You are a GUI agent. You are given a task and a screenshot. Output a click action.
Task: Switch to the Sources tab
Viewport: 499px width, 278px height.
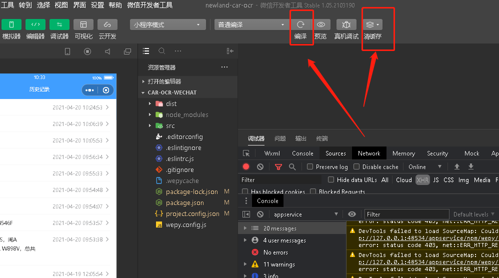(x=335, y=153)
